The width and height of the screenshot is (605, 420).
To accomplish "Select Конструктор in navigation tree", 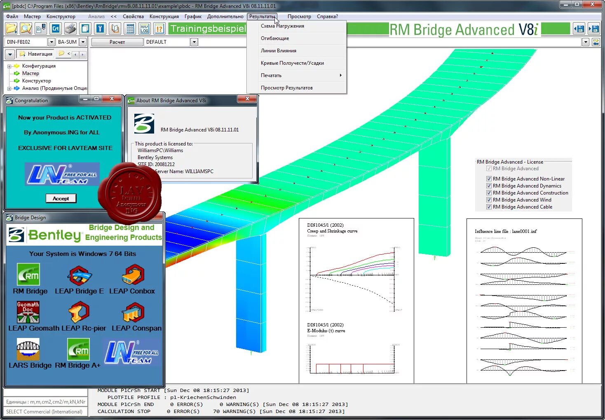I will pos(37,81).
